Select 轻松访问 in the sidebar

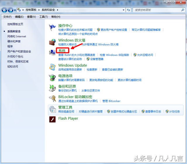[x=13, y=66]
